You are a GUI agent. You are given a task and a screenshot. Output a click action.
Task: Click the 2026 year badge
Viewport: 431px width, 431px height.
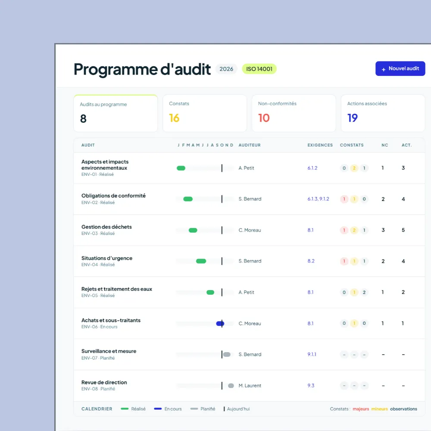pos(226,69)
